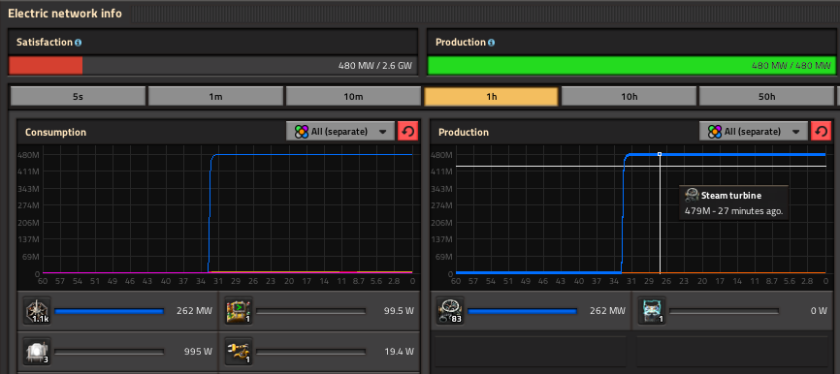This screenshot has width=840, height=374.
Task: Switch to the 10h timescale tab
Action: (x=629, y=97)
